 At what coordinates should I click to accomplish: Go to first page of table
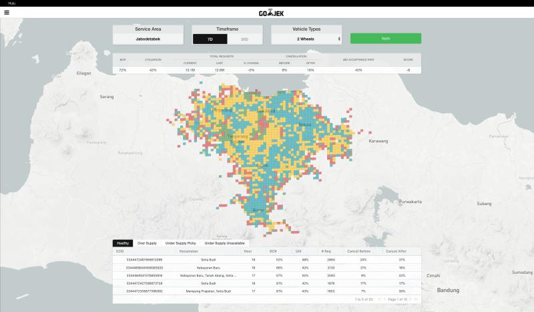click(x=379, y=299)
